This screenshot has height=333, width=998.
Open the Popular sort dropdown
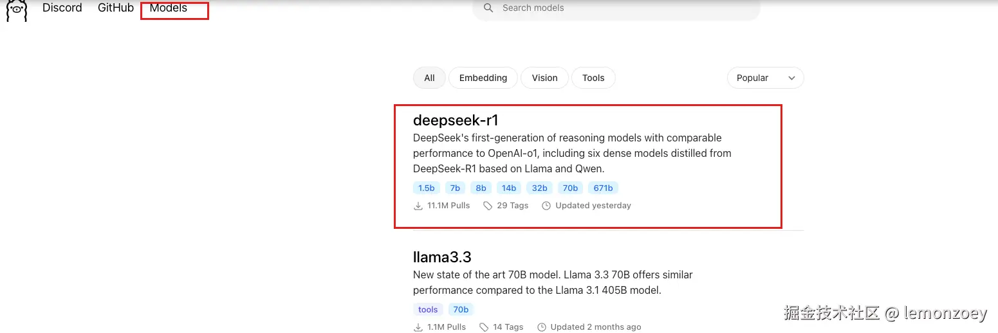765,78
